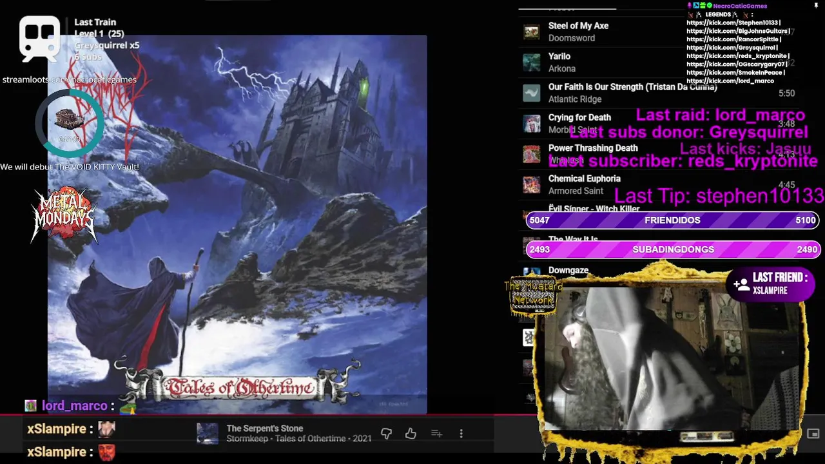Image resolution: width=825 pixels, height=464 pixels.
Task: Click the Doomsword artist name
Action: tap(572, 38)
